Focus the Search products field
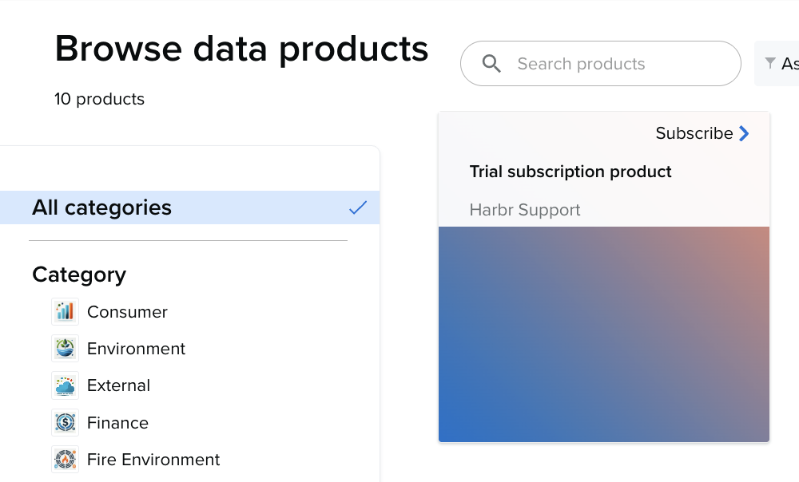 point(615,64)
